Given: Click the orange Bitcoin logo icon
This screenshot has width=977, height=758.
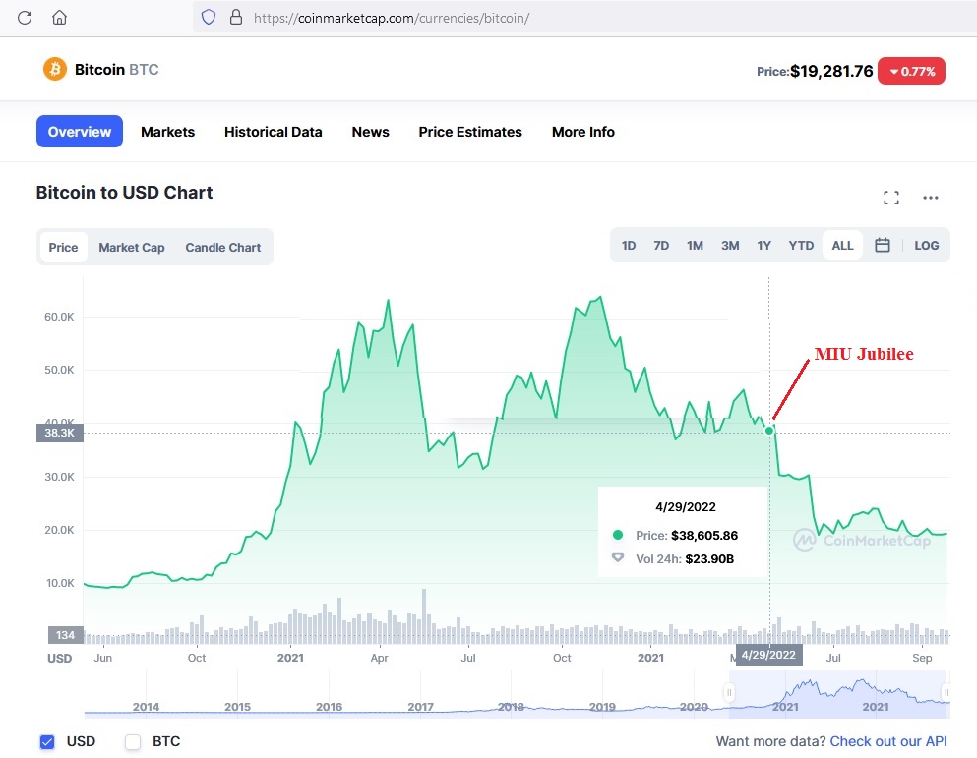Looking at the screenshot, I should pyautogui.click(x=55, y=69).
